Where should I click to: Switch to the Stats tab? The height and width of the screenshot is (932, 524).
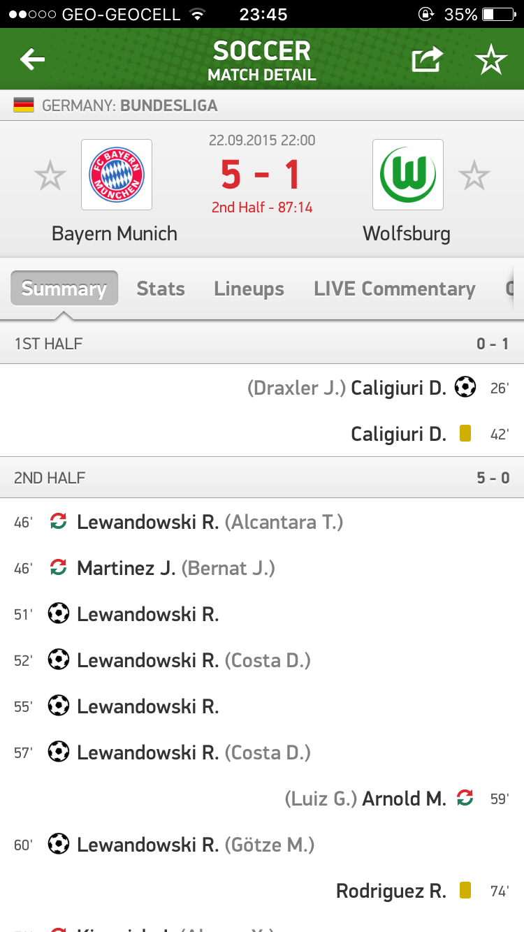(x=161, y=289)
